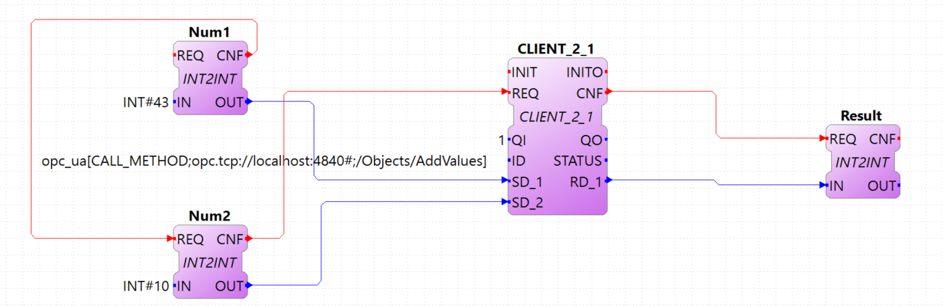Select the Result block name label
This screenshot has height=306, width=943.
(861, 116)
